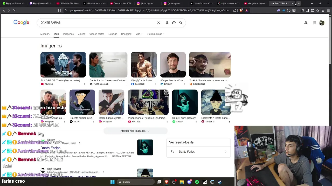The width and height of the screenshot is (332, 186).
Task: Open options for the Soja Revista result
Action: [103, 172]
